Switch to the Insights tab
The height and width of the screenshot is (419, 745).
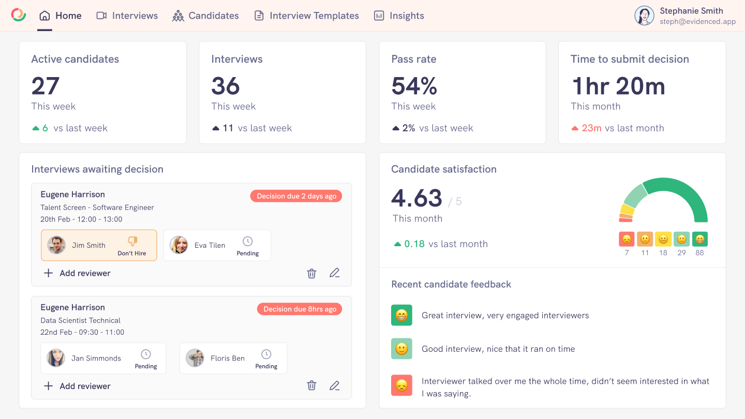399,16
